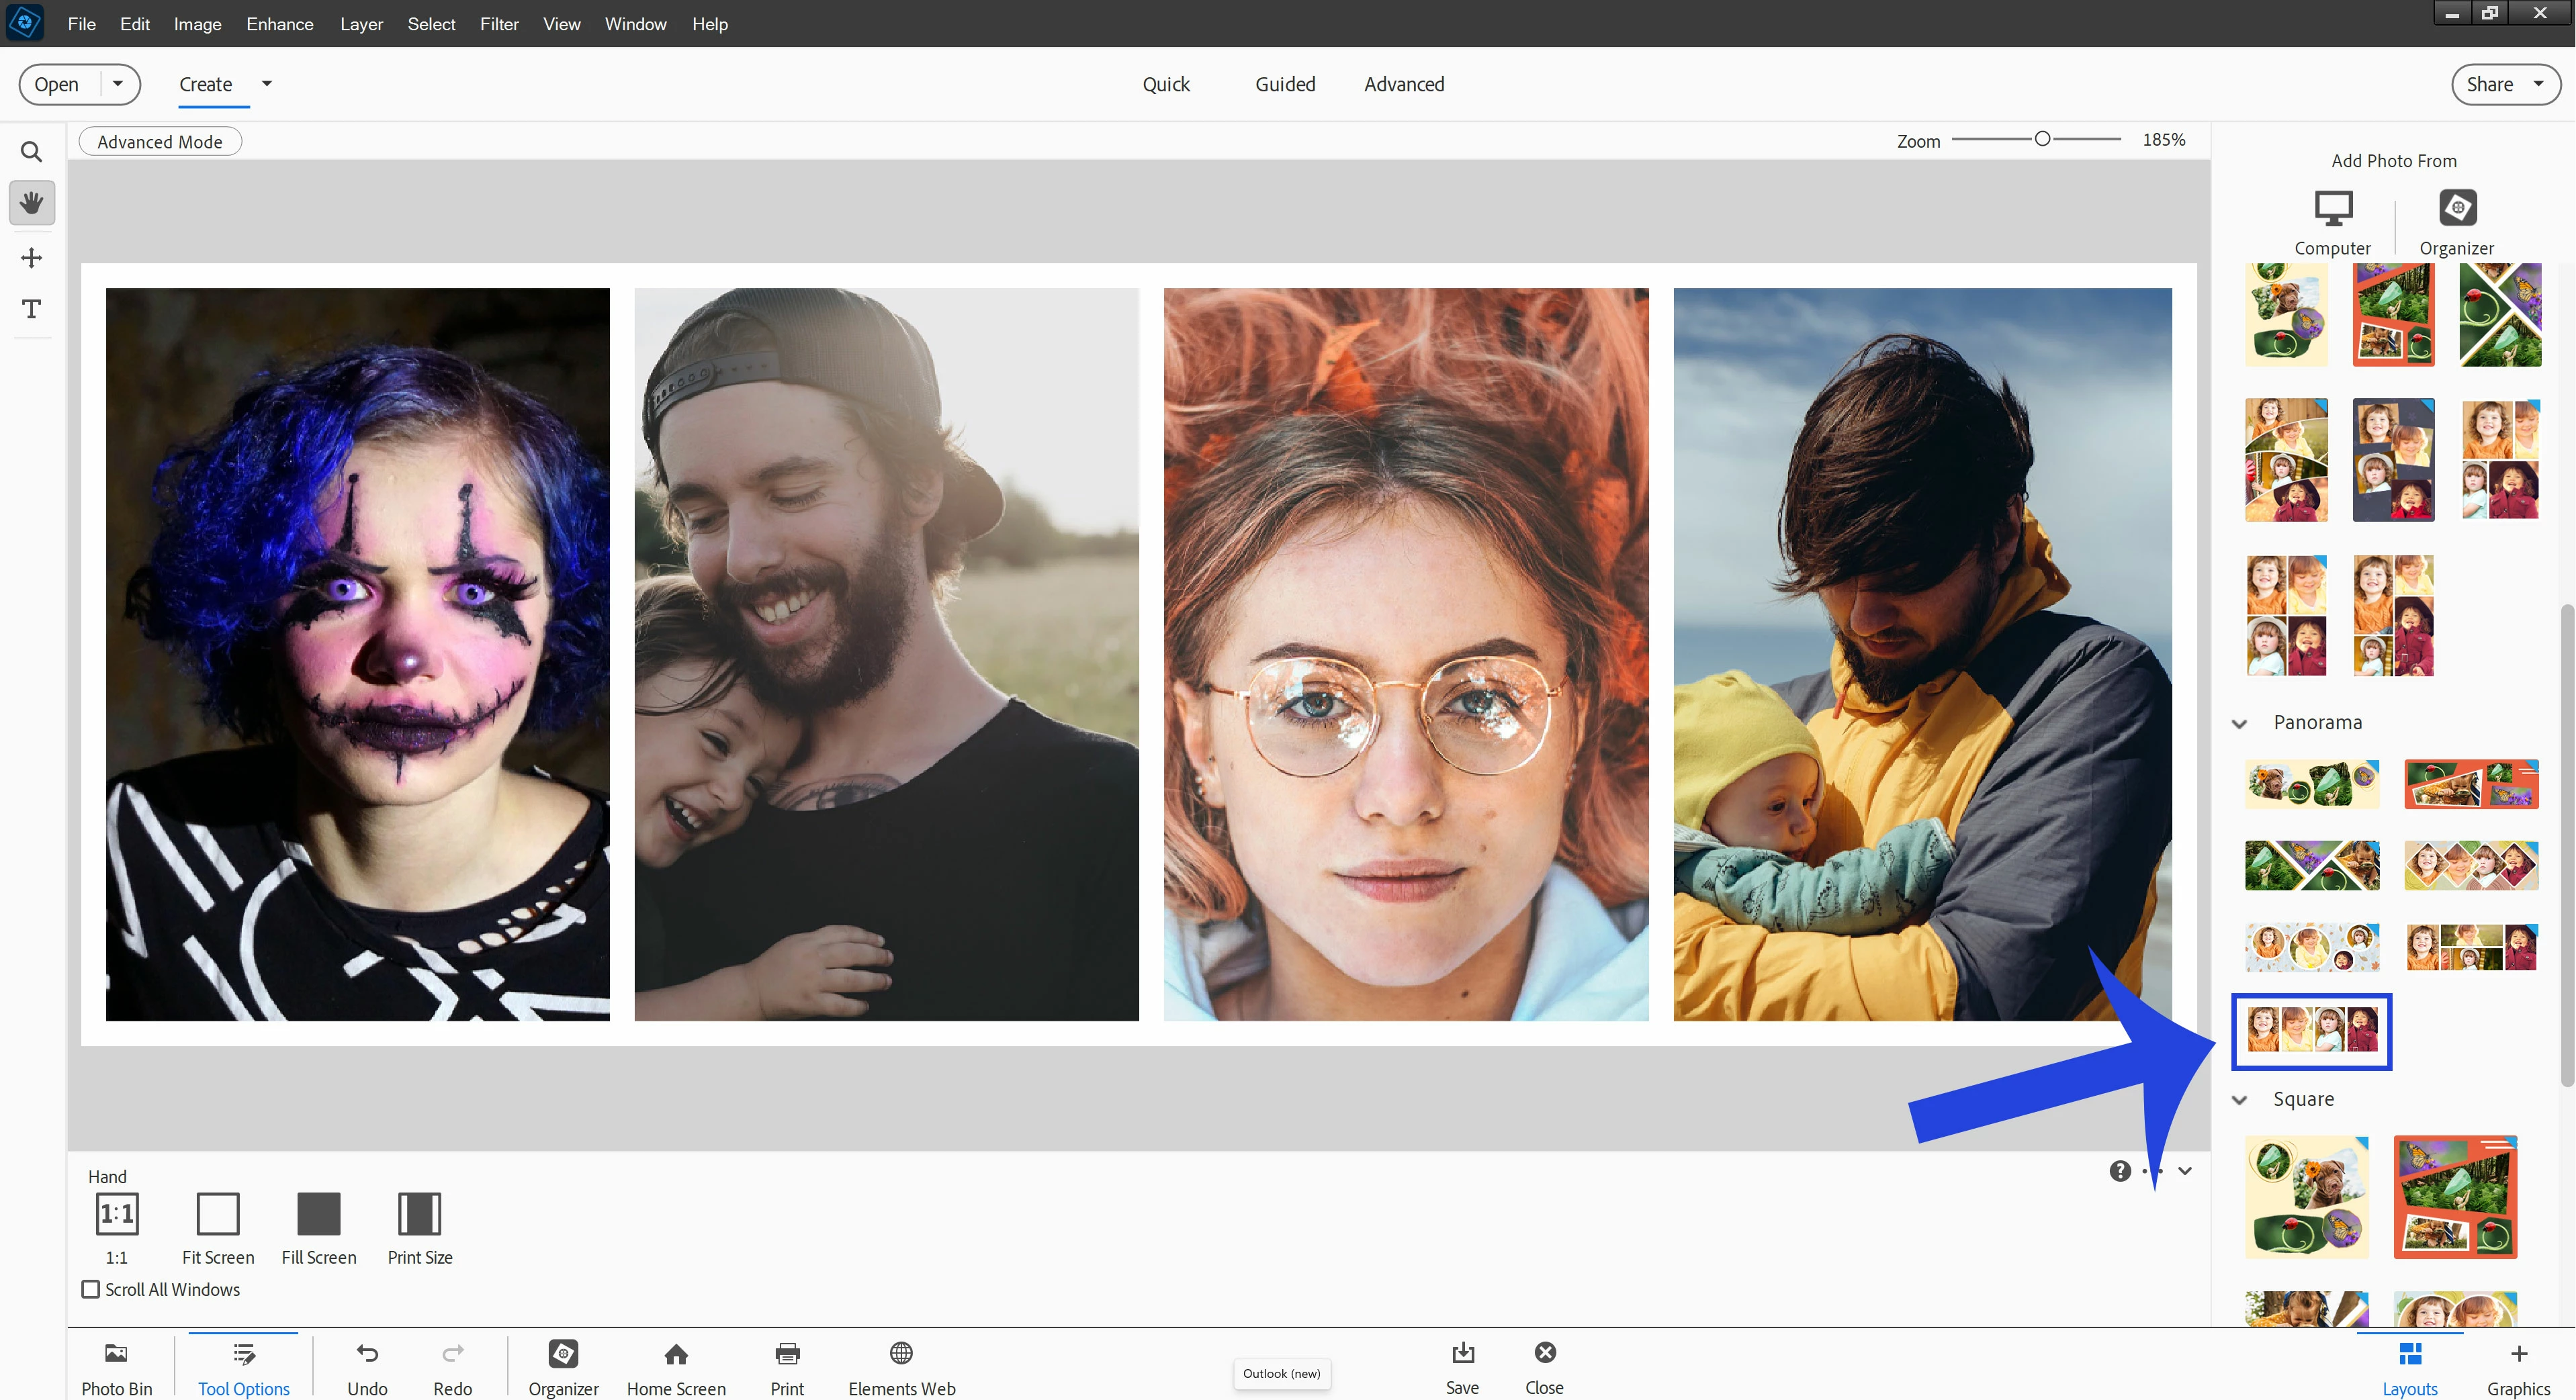Add photo from Organizer
Screen dimensions: 2576x1400
click(x=2456, y=222)
